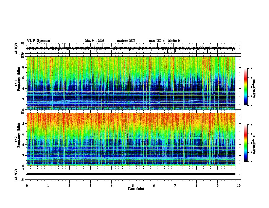Click the "8" tick on ch.1 frequency axis
269x208 pixels.
tap(24, 67)
